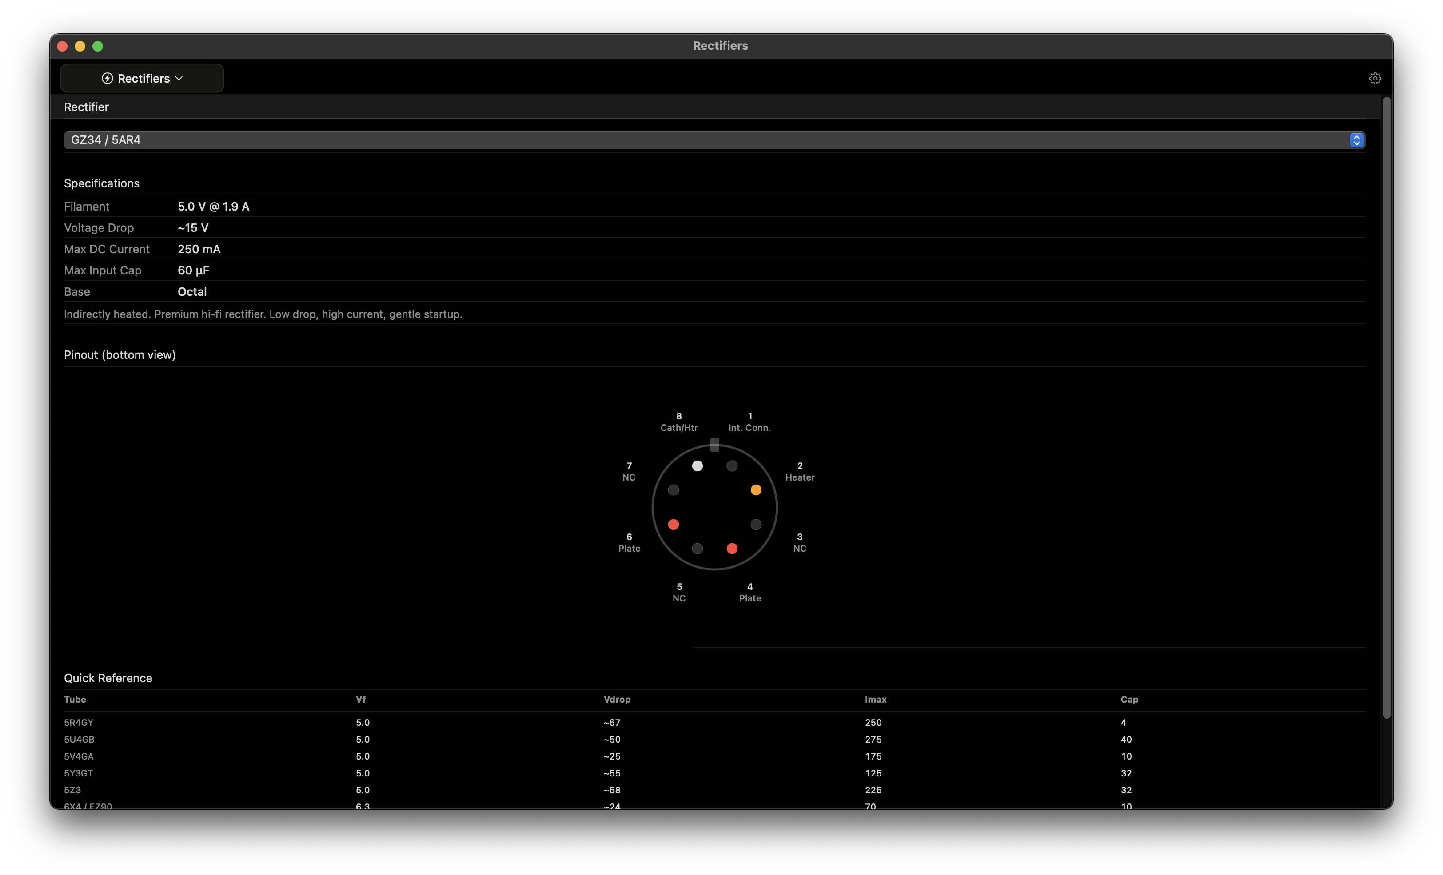1443x875 pixels.
Task: Click the Pinout (bottom view) heading
Action: (120, 355)
